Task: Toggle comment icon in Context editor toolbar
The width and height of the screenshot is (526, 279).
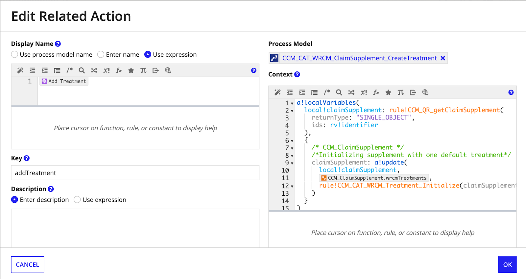Action: coord(327,92)
